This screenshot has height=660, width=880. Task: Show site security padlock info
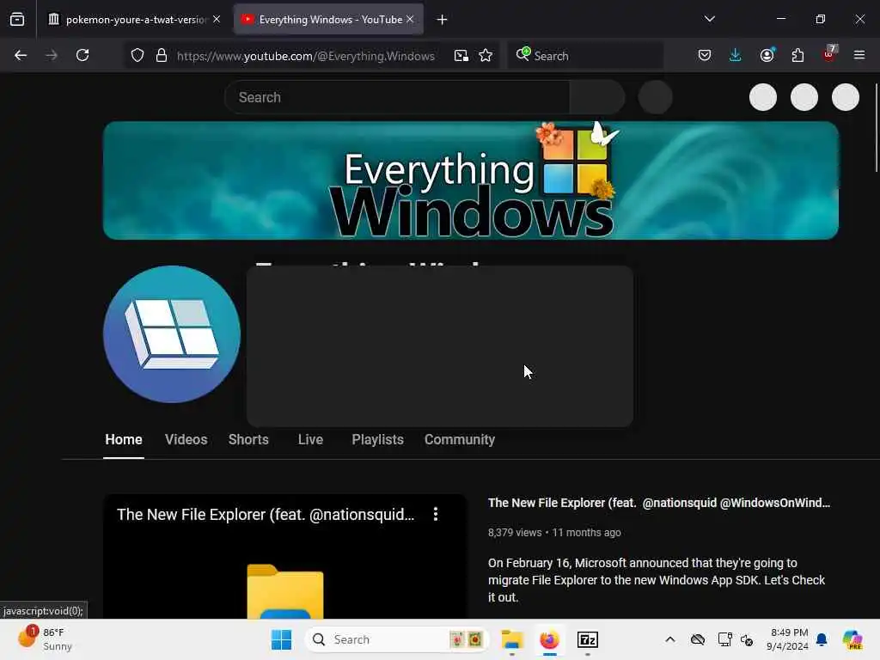pos(162,56)
